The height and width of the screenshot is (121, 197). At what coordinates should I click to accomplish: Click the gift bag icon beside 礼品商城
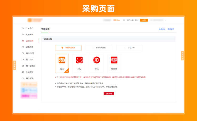pos(23,34)
